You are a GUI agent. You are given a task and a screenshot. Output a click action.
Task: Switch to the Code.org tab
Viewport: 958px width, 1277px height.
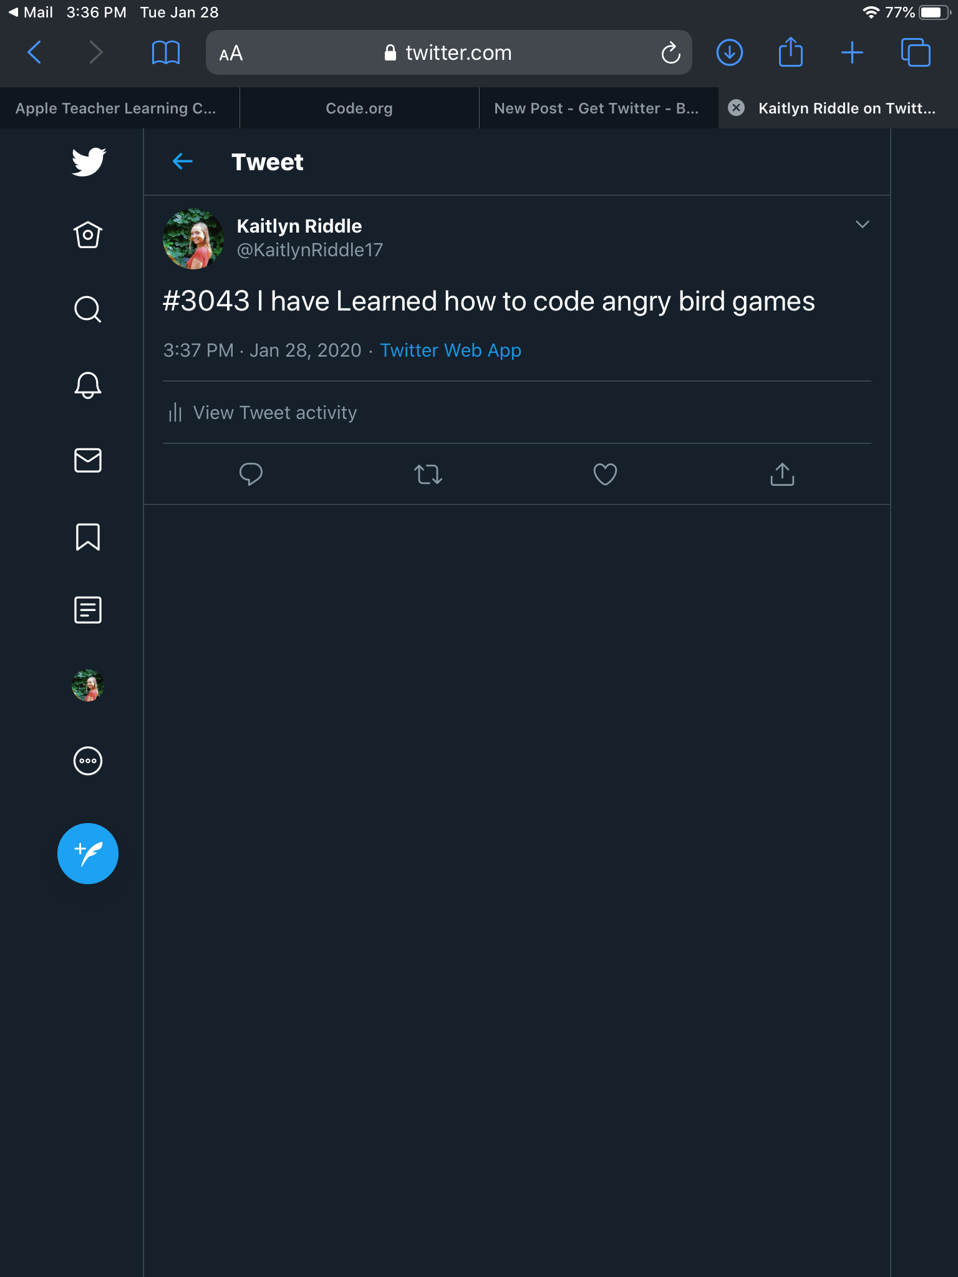[x=359, y=108]
